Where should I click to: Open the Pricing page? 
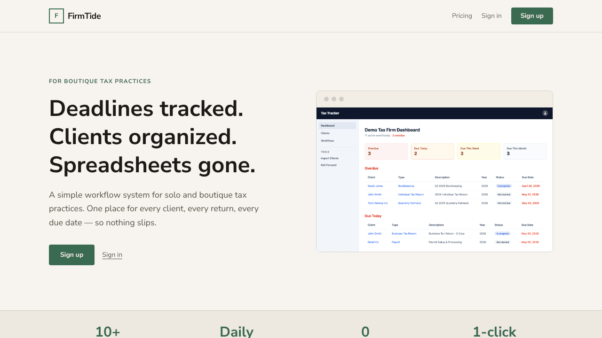tap(462, 16)
